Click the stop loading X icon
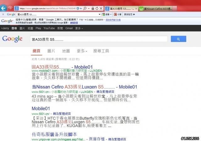 point(101,8)
